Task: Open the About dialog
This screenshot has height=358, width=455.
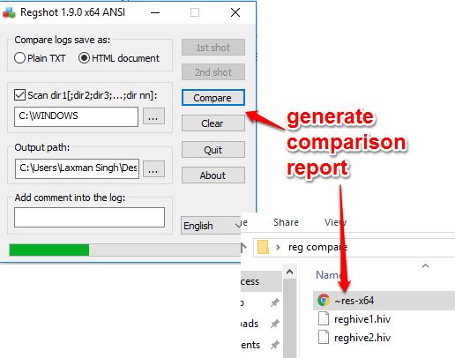Action: pyautogui.click(x=213, y=175)
